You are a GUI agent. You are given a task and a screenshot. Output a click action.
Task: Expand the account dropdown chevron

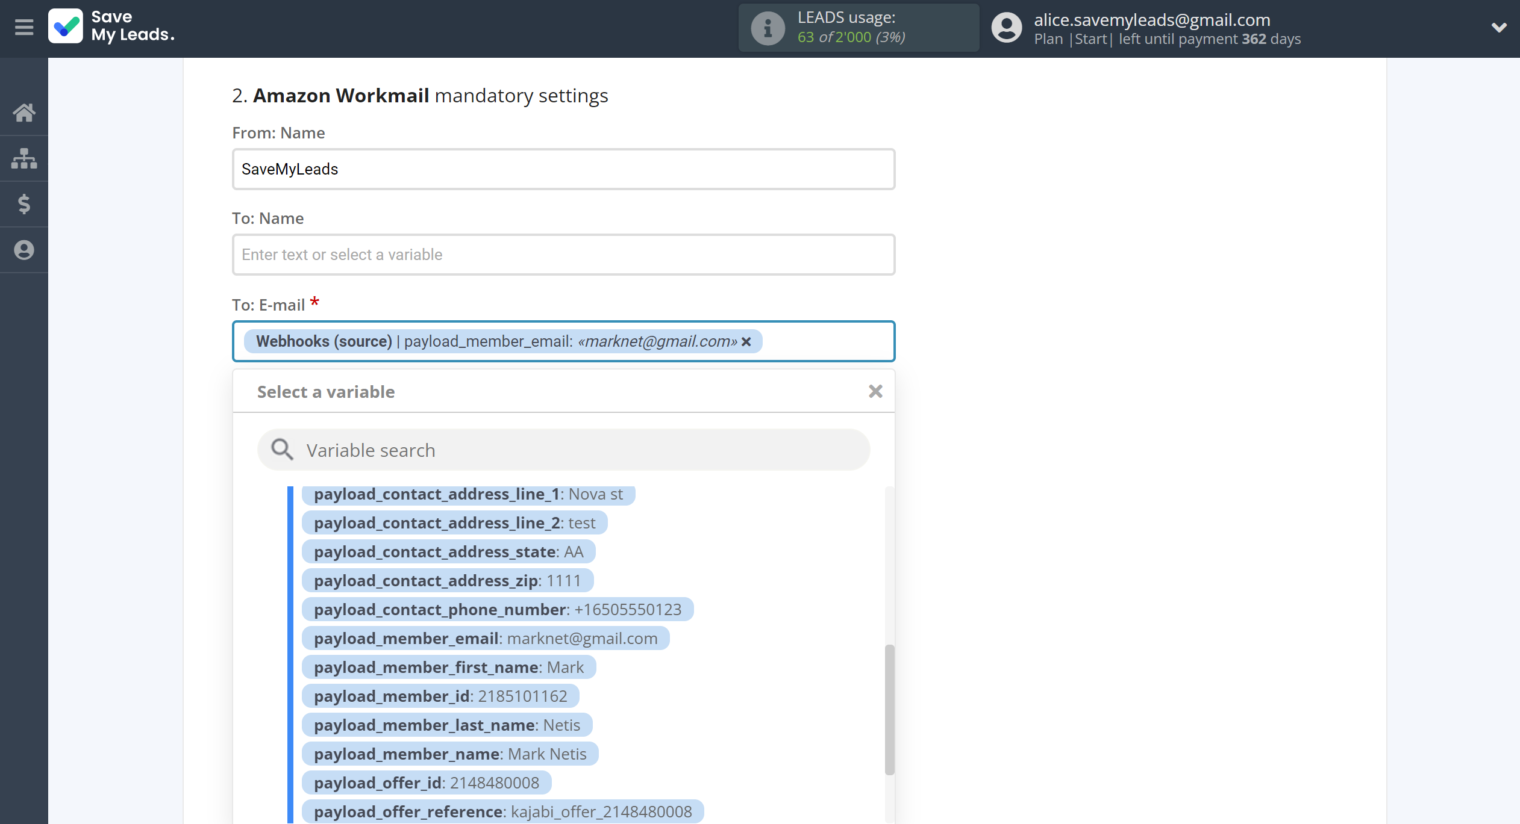(1499, 28)
